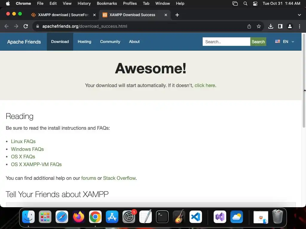Click the green Search button

258,42
